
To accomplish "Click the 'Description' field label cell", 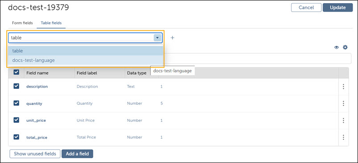I will coord(87,87).
